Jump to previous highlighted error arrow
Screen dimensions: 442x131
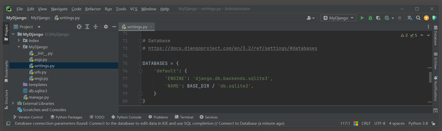pyautogui.click(x=422, y=35)
